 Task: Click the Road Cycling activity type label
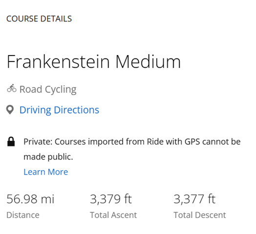point(48,89)
